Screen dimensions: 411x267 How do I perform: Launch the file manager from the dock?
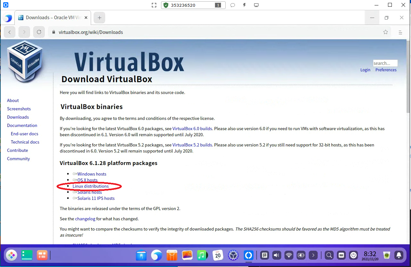(141, 255)
